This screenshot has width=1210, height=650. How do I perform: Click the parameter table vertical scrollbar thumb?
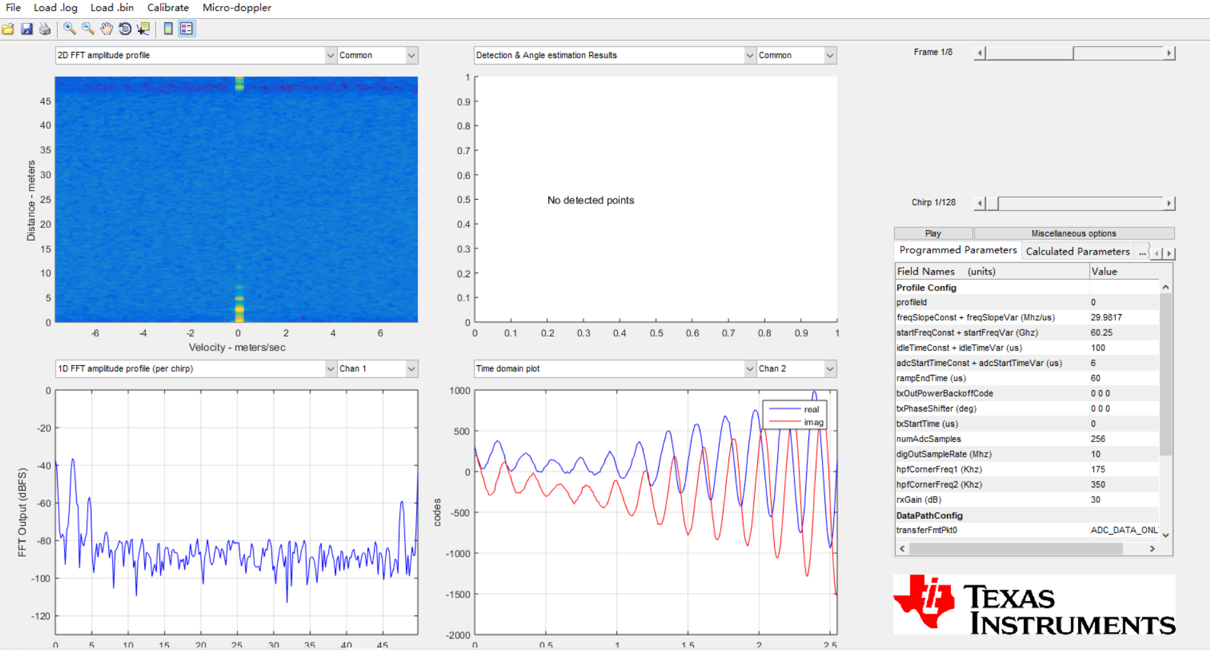1166,374
